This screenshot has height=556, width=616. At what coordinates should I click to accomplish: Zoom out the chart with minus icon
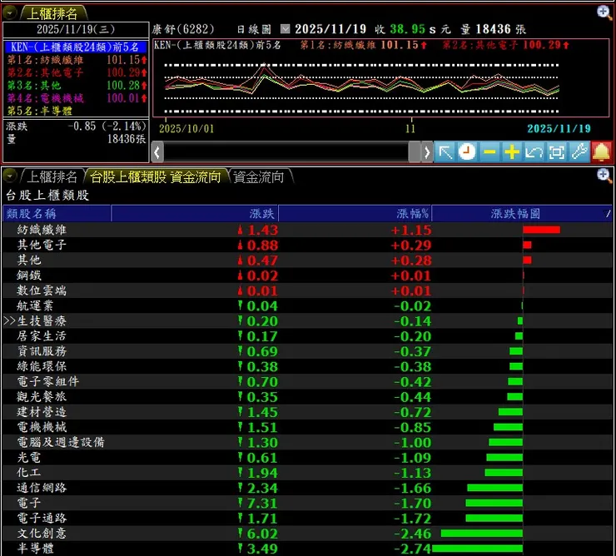click(489, 152)
